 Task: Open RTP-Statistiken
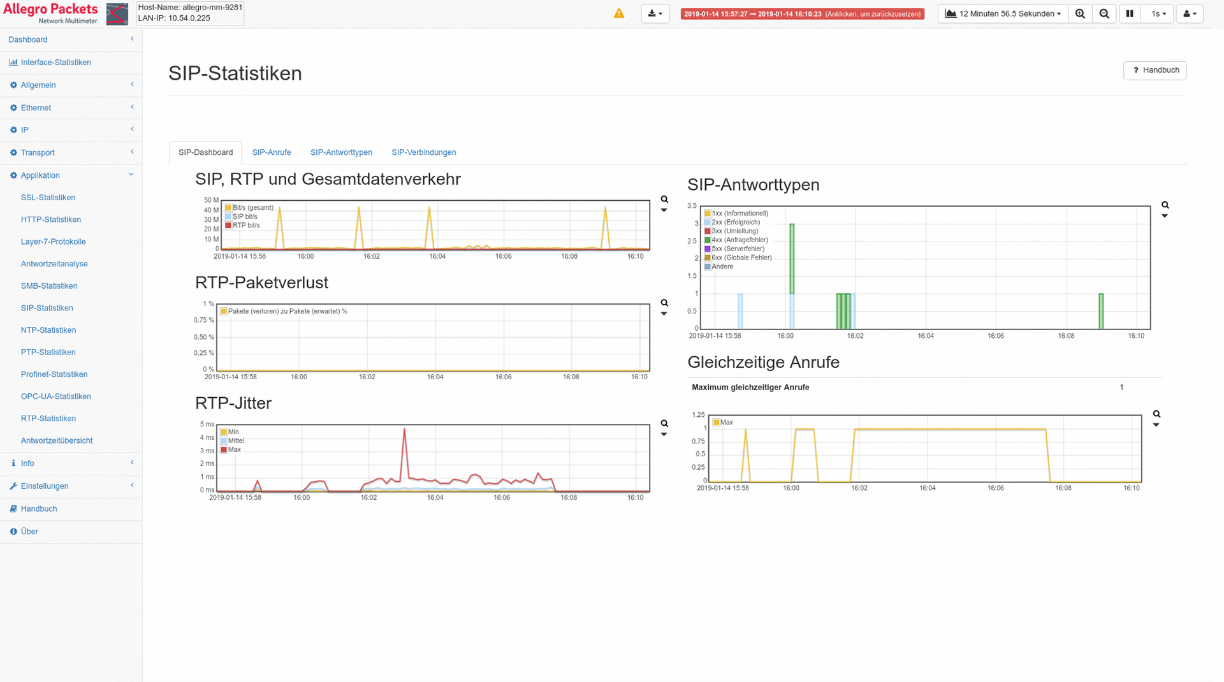click(48, 419)
